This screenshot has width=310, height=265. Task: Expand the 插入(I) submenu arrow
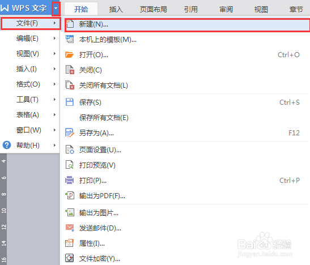(54, 69)
